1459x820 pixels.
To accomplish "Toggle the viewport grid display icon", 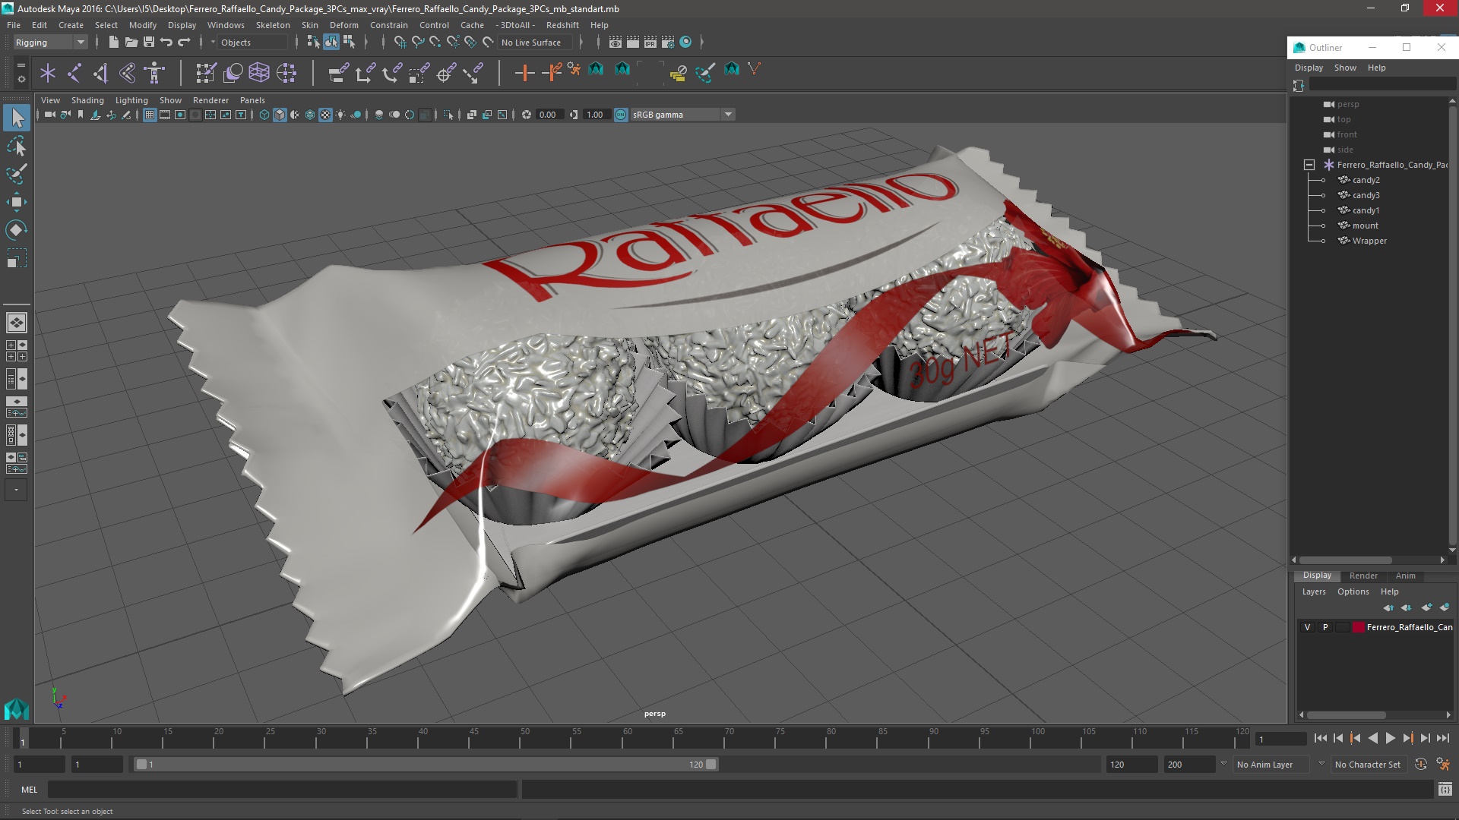I will 150,115.
